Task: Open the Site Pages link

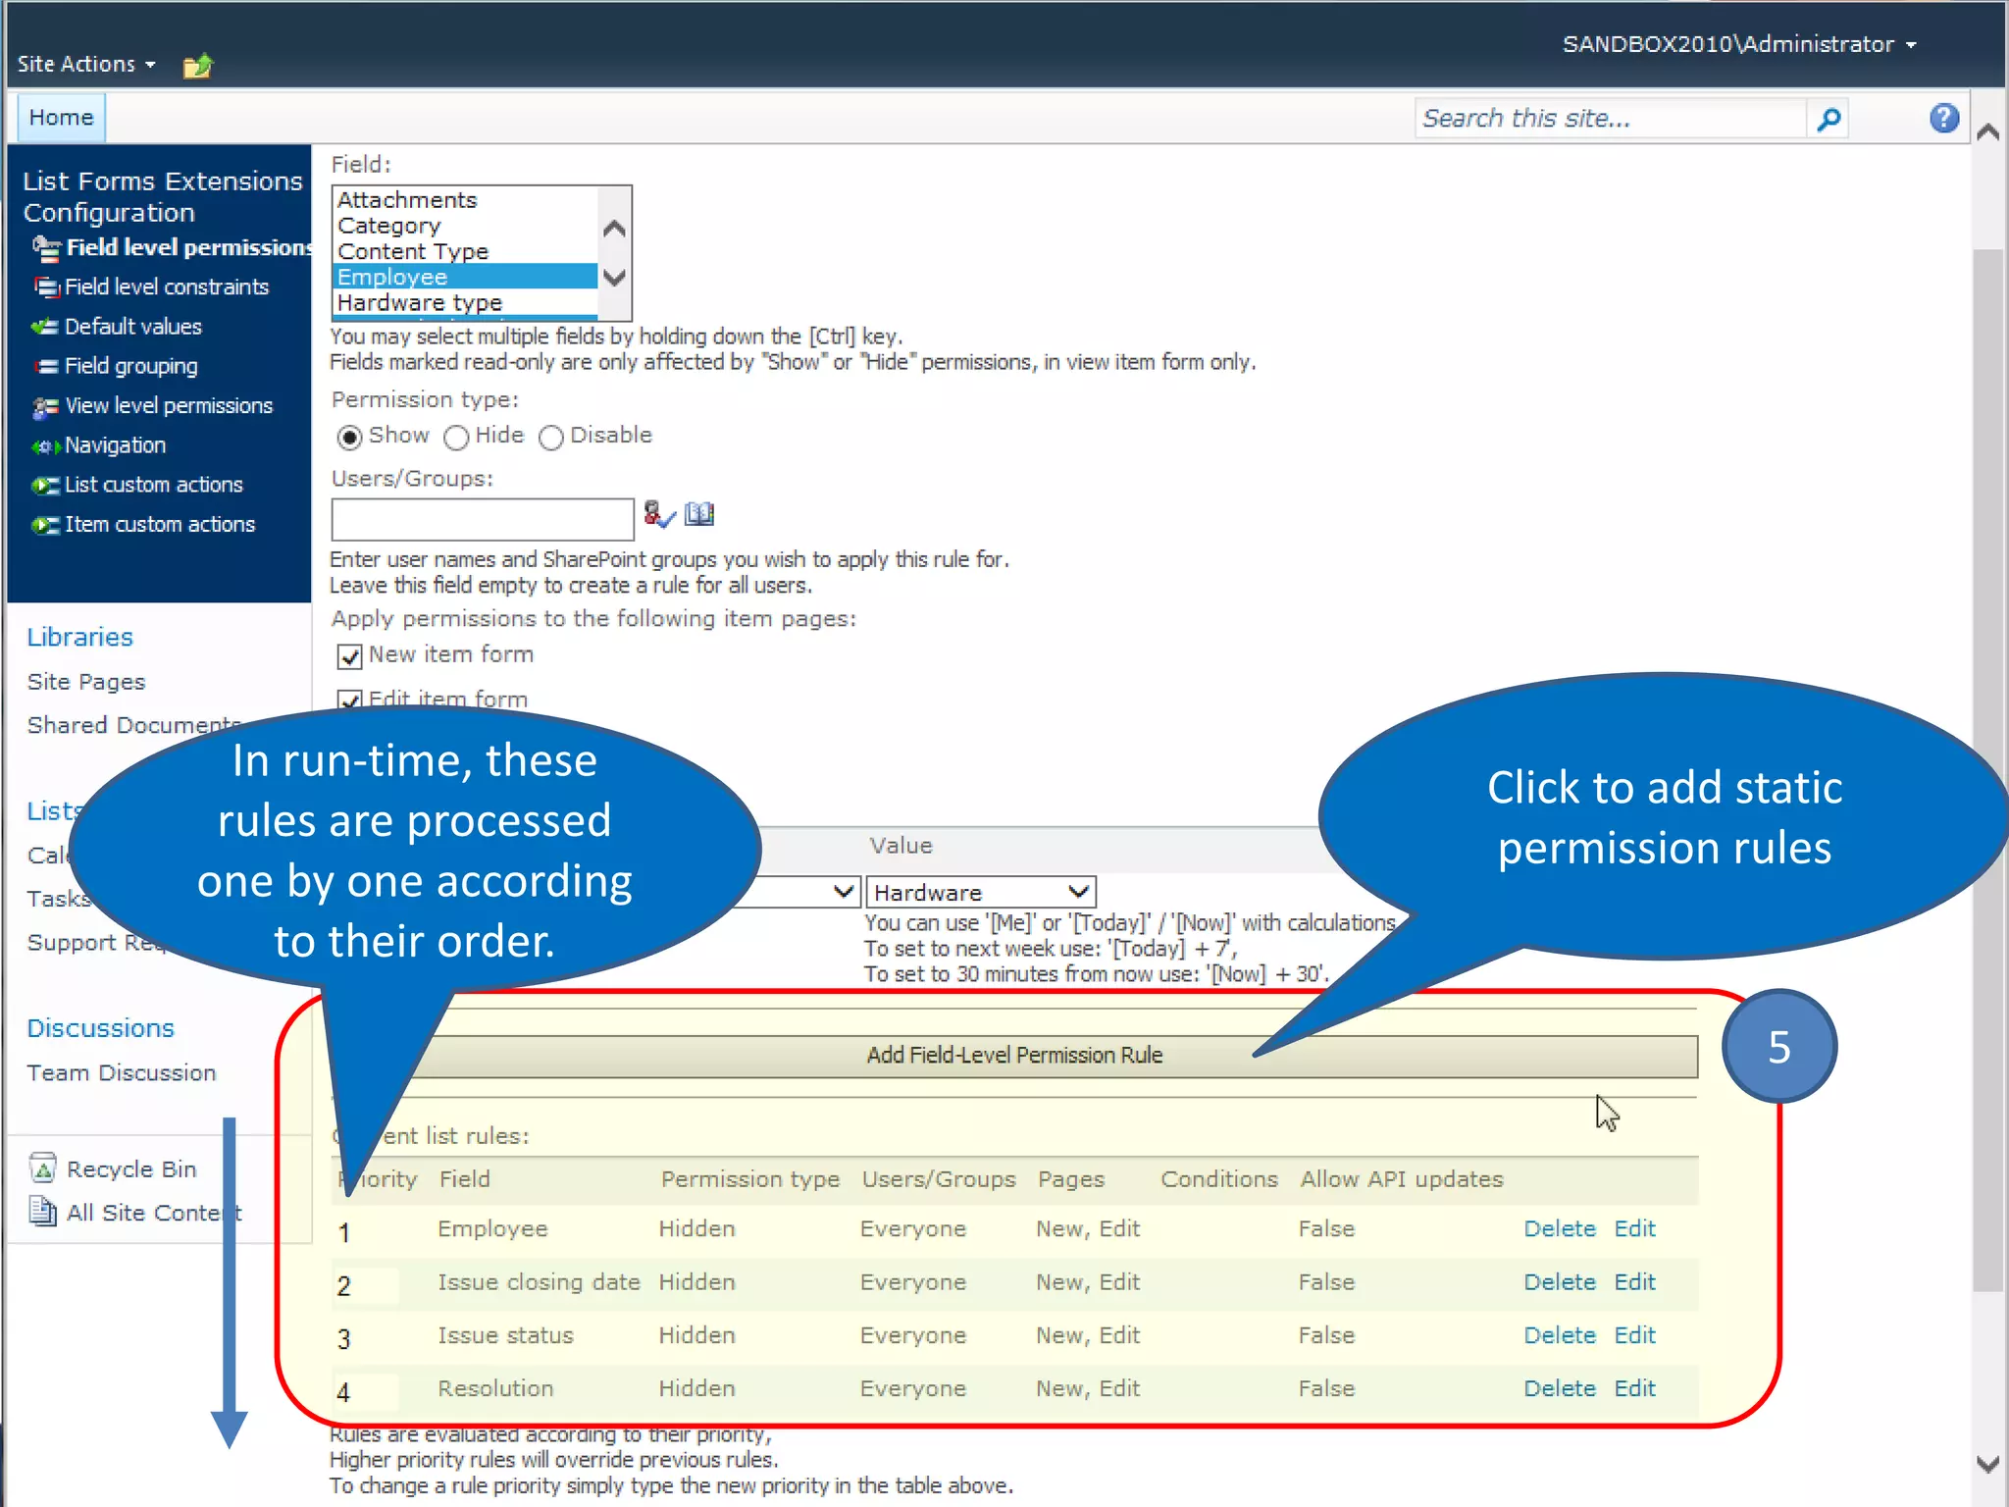Action: 86,682
